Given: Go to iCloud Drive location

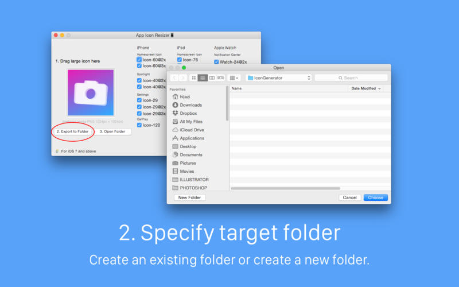Looking at the screenshot, I should [x=192, y=130].
